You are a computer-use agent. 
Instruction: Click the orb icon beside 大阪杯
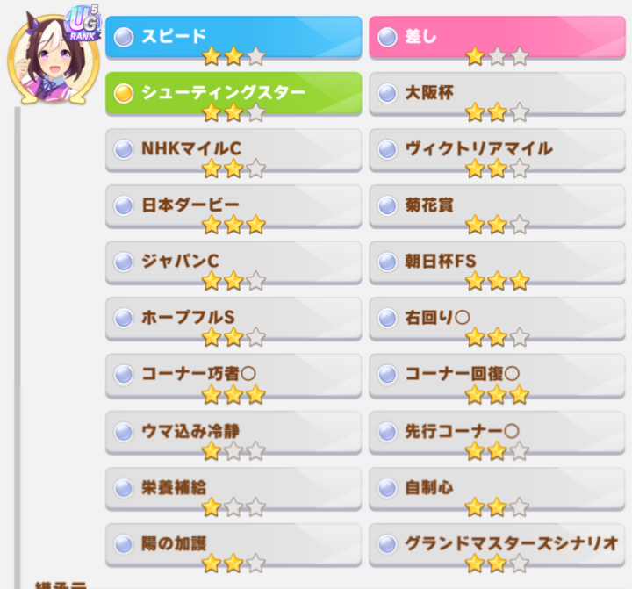pyautogui.click(x=387, y=93)
